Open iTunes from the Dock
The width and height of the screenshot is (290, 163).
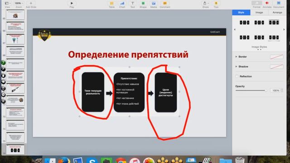pos(135,160)
